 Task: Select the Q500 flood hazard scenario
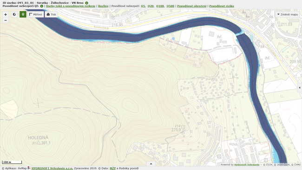171,6
